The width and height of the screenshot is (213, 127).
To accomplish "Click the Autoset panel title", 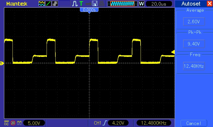I will point(191,4).
